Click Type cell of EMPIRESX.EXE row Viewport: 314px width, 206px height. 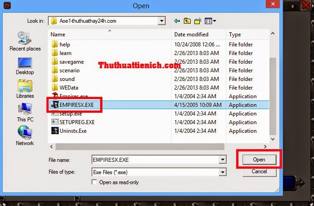click(243, 105)
